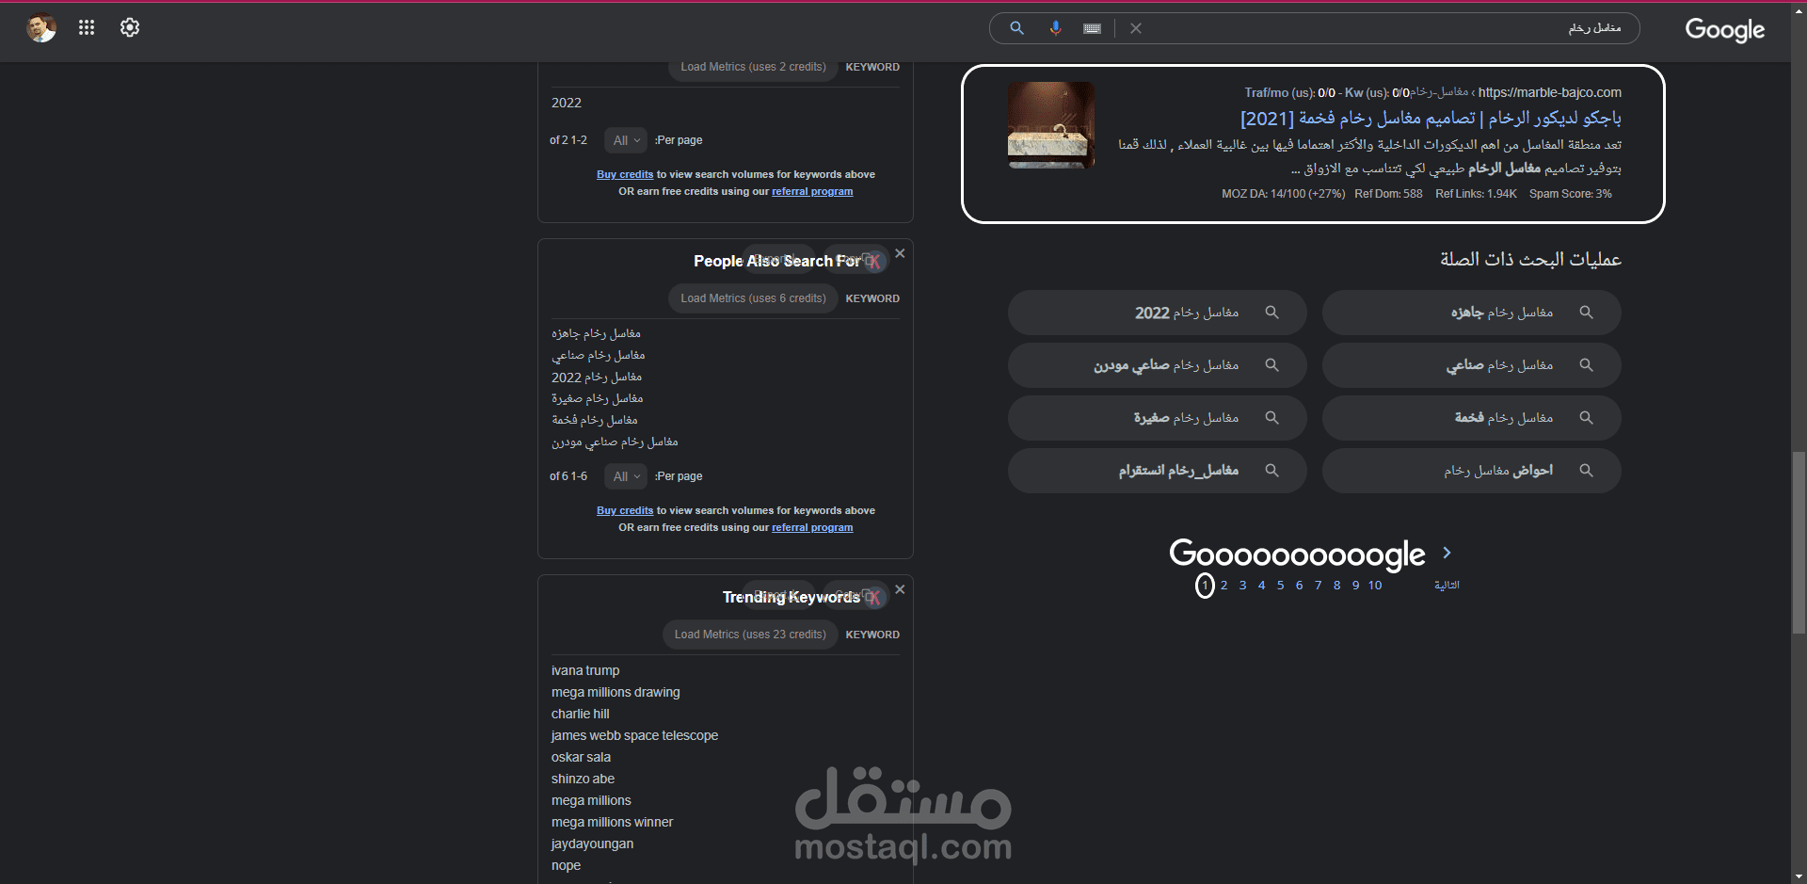This screenshot has height=884, width=1807.
Task: Open the Per page dropdown above People Also Search For
Action: click(626, 140)
